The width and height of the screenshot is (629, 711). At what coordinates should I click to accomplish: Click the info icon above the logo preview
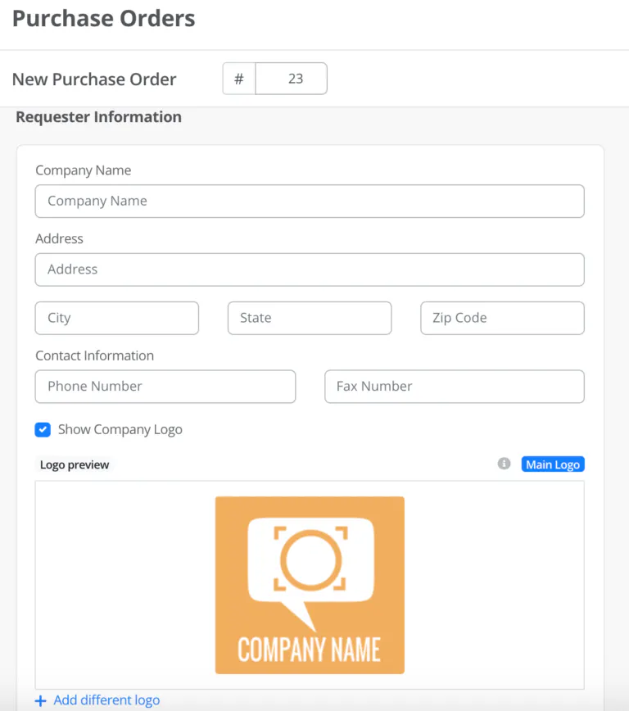click(x=505, y=464)
